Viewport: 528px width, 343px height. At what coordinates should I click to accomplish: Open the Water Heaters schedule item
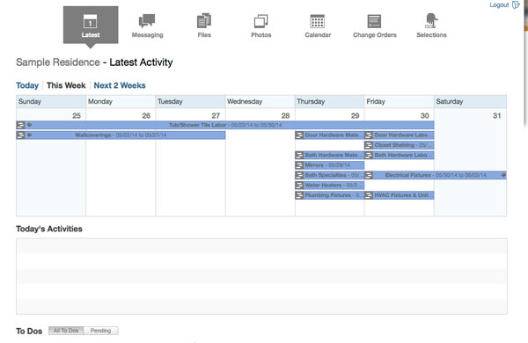coord(330,186)
